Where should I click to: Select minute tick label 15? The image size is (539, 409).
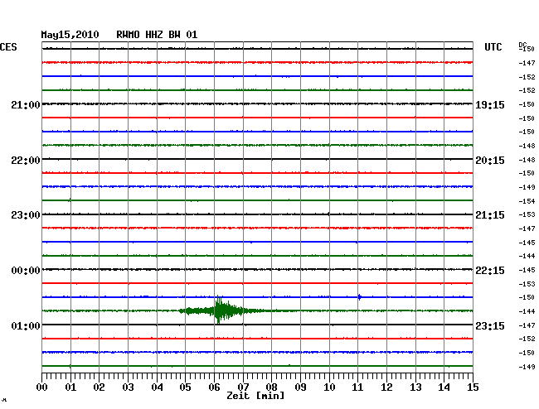click(473, 387)
